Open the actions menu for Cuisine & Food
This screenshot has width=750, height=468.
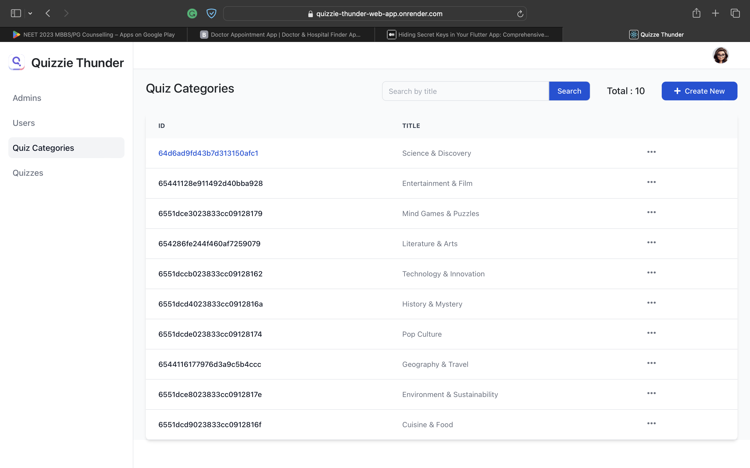tap(652, 424)
